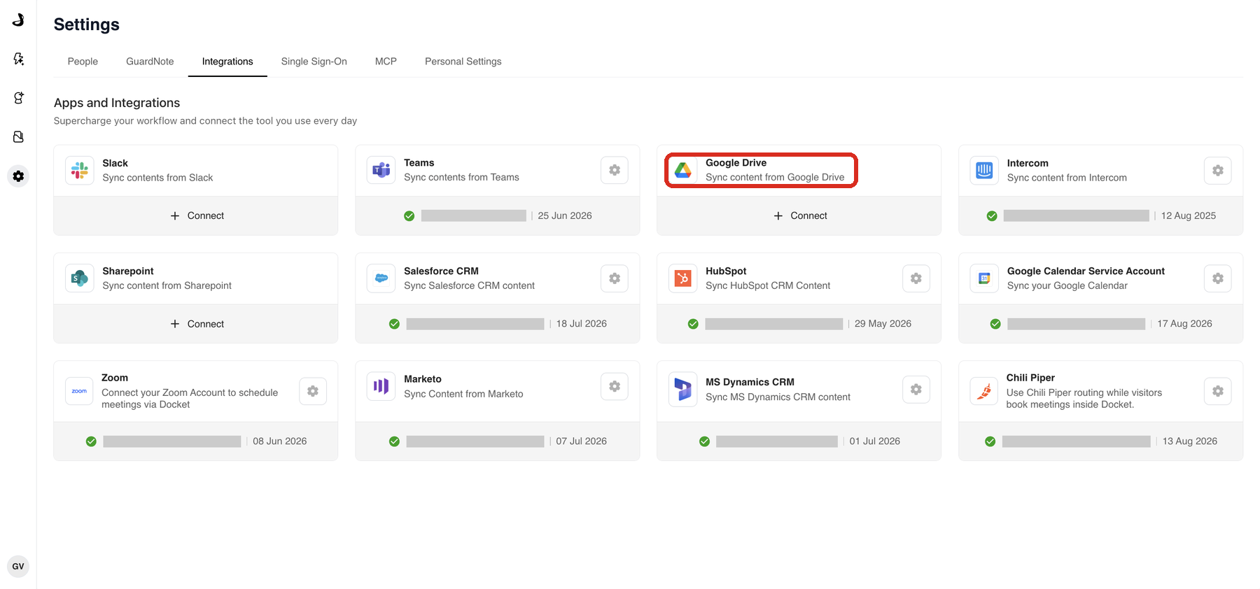
Task: Open Salesforce CRM settings gear
Action: pos(615,278)
